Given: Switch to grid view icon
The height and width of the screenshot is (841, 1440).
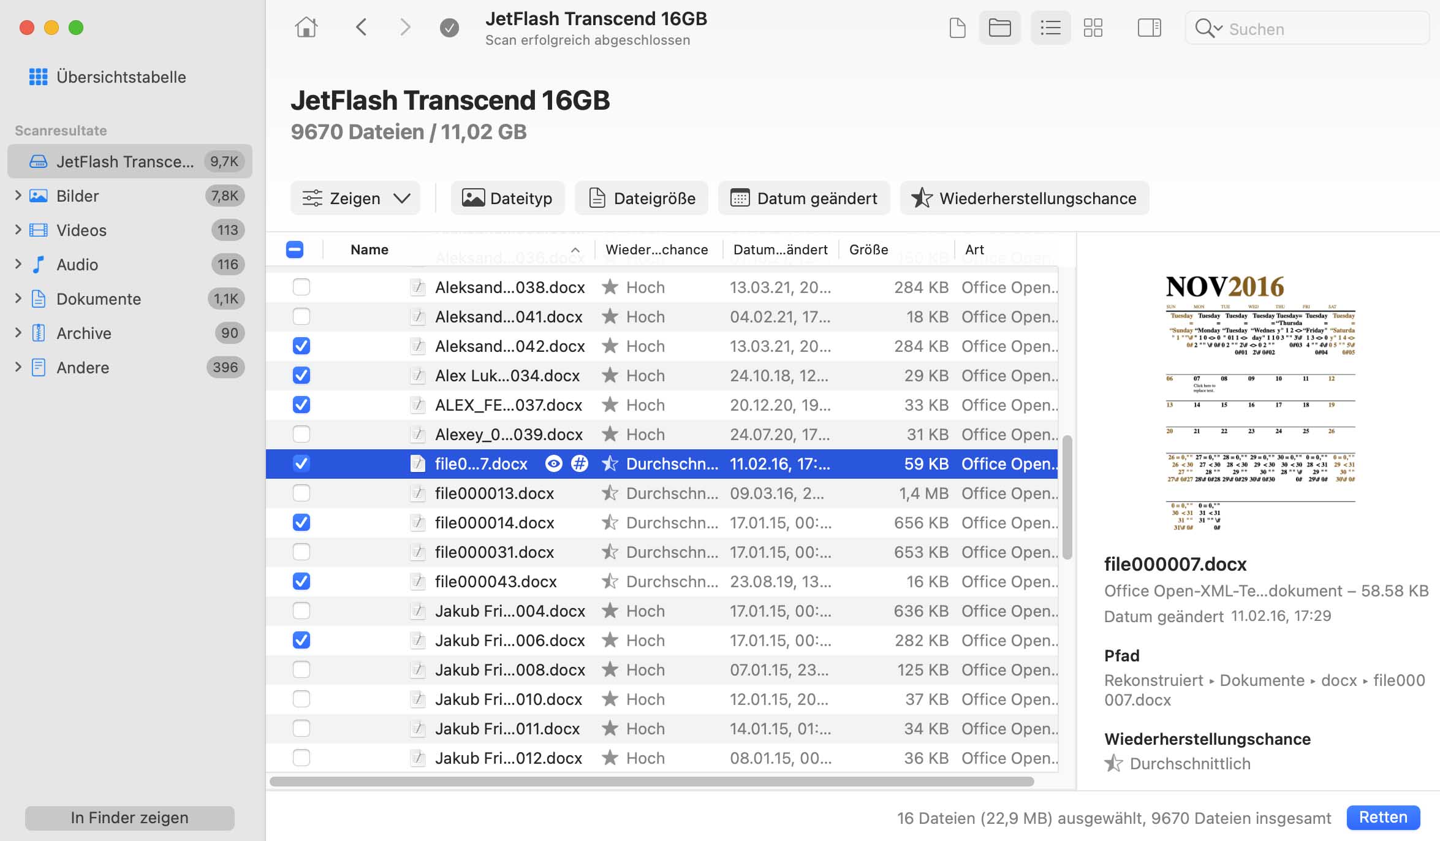Looking at the screenshot, I should click(1094, 27).
